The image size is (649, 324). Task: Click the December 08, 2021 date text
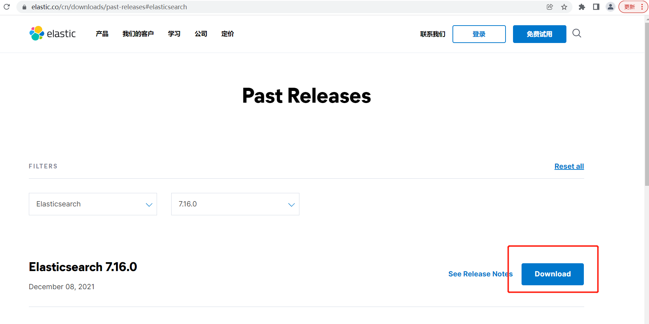click(62, 287)
